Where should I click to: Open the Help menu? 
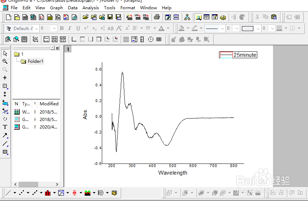(167, 7)
